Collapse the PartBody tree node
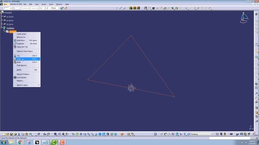 tap(2, 28)
